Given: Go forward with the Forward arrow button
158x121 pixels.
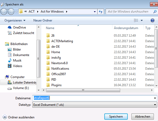Looking at the screenshot, I should pos(11,12).
